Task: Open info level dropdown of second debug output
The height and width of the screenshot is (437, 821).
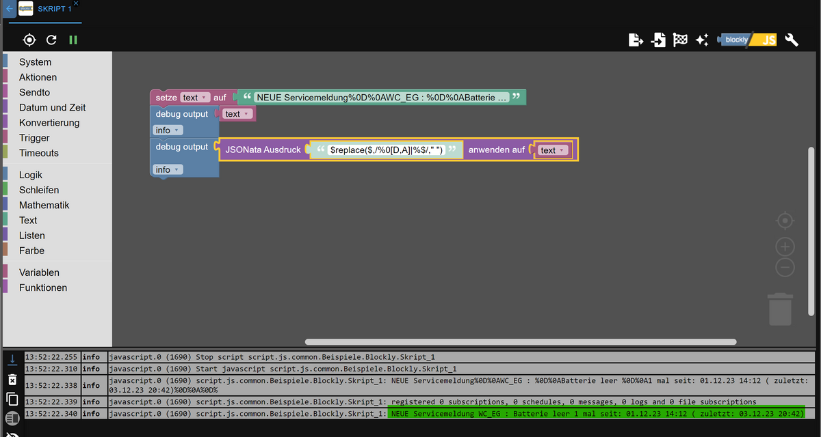Action: tap(168, 169)
